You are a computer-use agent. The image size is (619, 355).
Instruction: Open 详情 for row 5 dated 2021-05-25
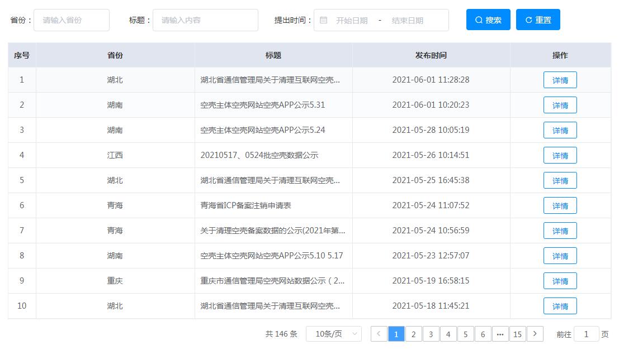coord(560,180)
